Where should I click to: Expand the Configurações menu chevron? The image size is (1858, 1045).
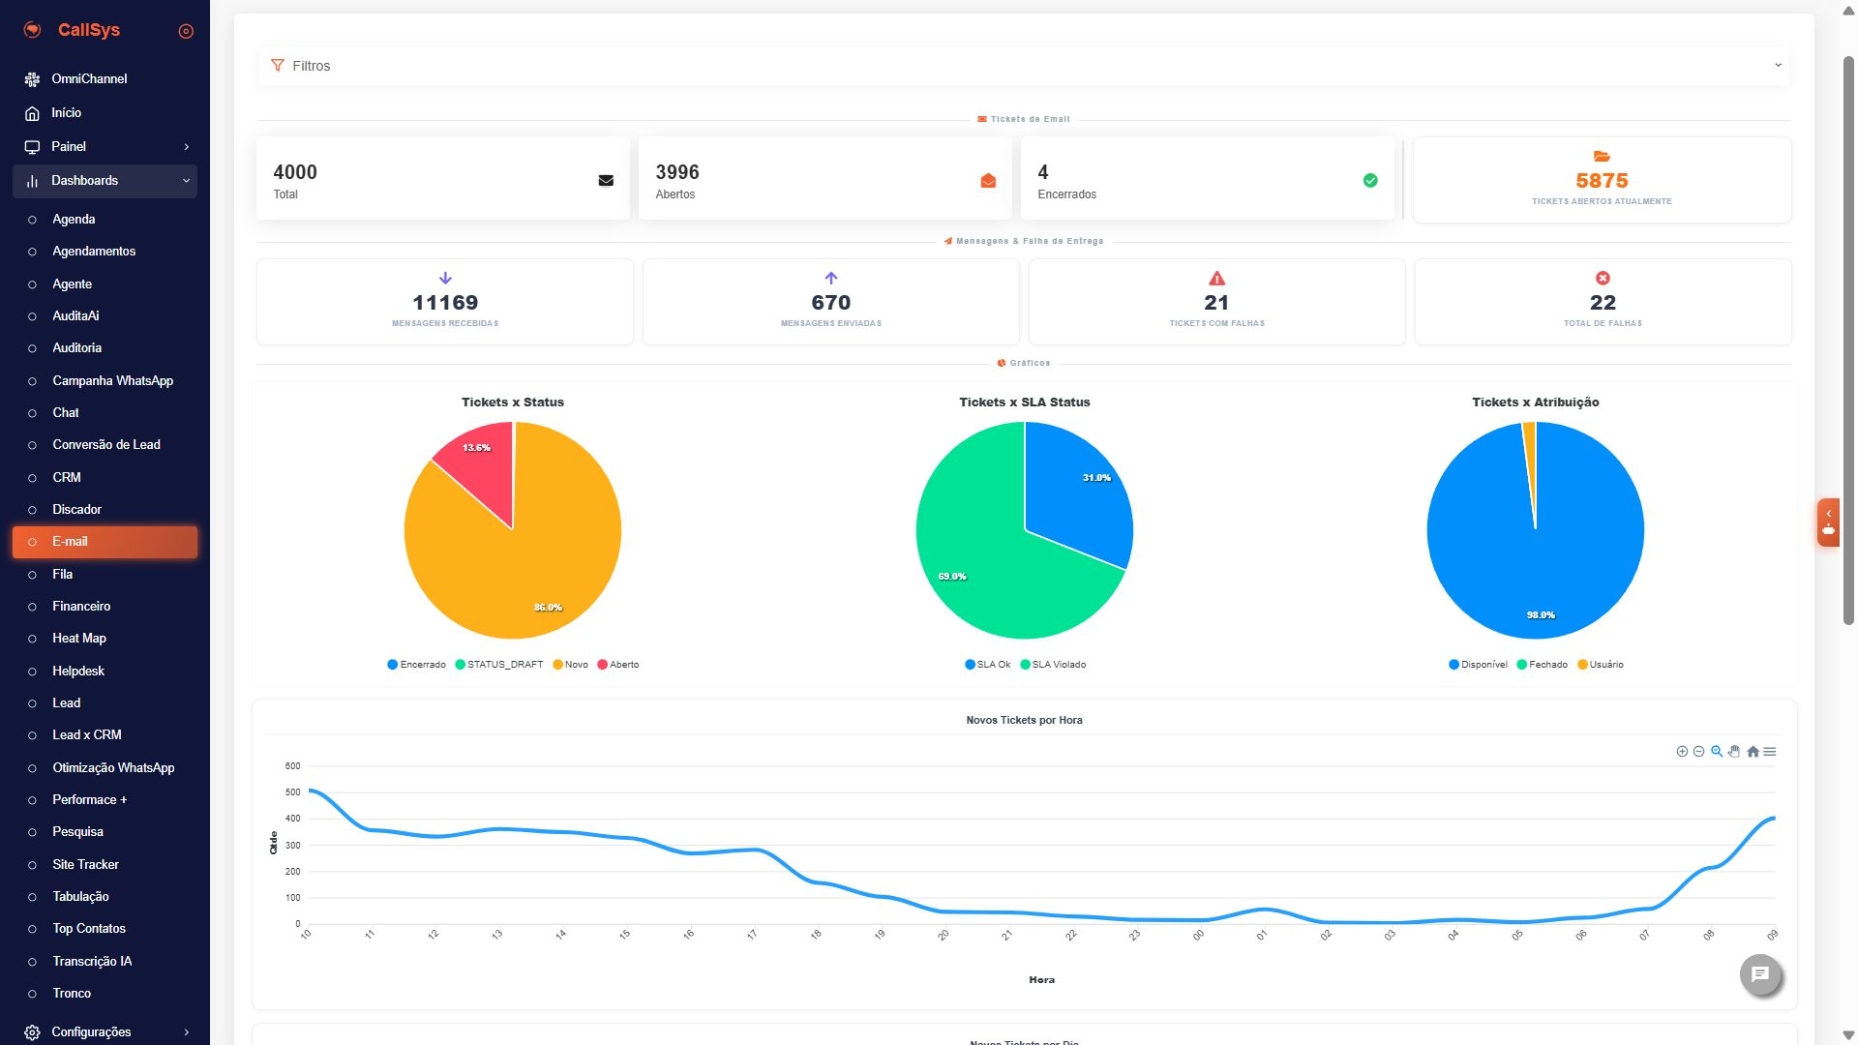[187, 1032]
